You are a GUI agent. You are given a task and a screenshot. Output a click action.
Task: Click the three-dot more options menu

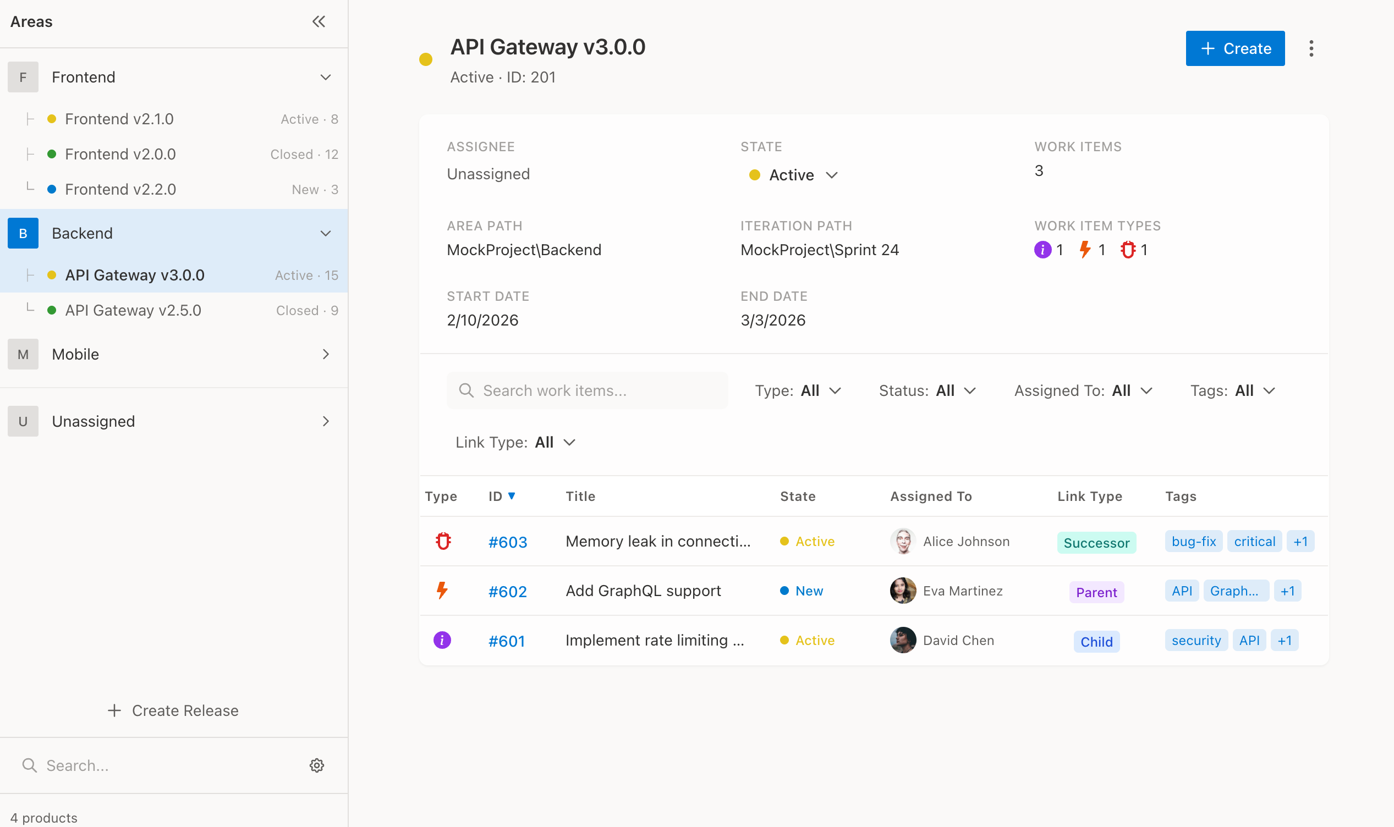[x=1311, y=48]
